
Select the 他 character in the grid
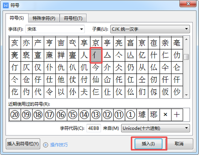pyautogui.click(x=61, y=80)
